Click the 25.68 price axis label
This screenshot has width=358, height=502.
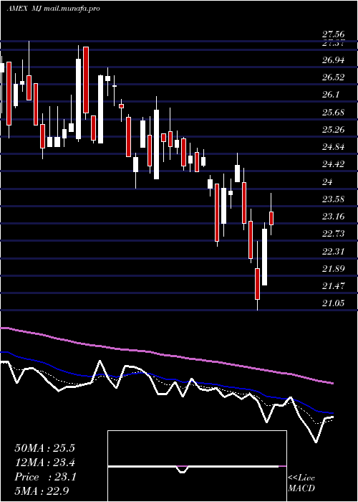(x=334, y=113)
